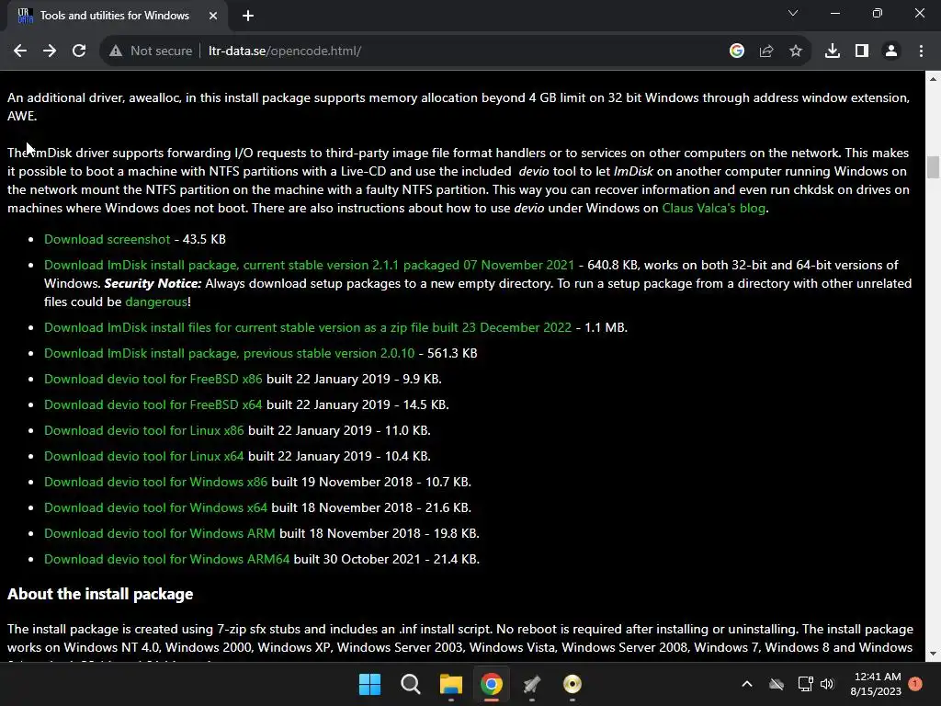The image size is (941, 706).
Task: Close the Tools and utilities for Windows tab
Action: point(213,16)
